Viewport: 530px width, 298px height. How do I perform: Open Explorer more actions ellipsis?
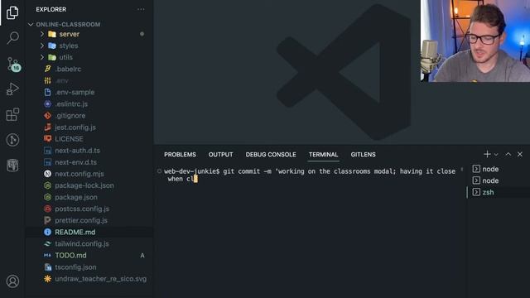pyautogui.click(x=141, y=9)
